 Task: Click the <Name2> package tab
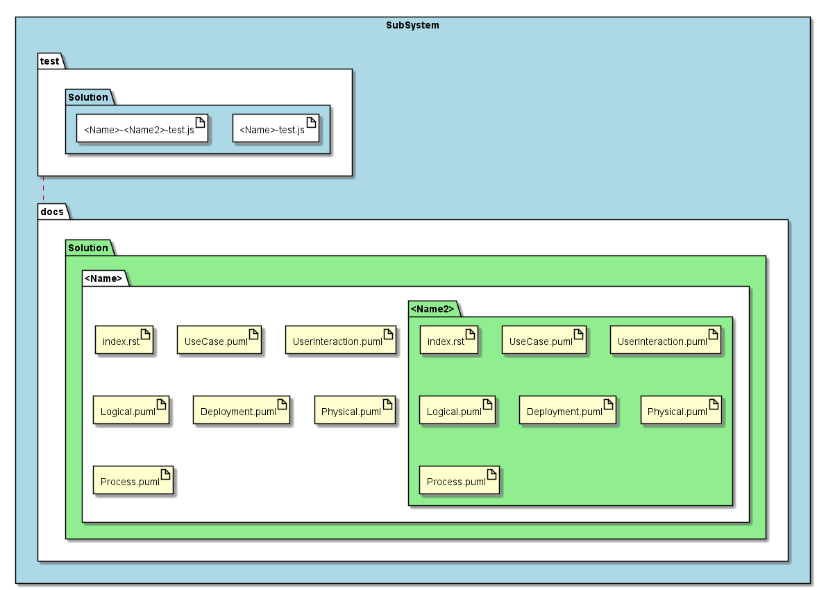click(434, 309)
